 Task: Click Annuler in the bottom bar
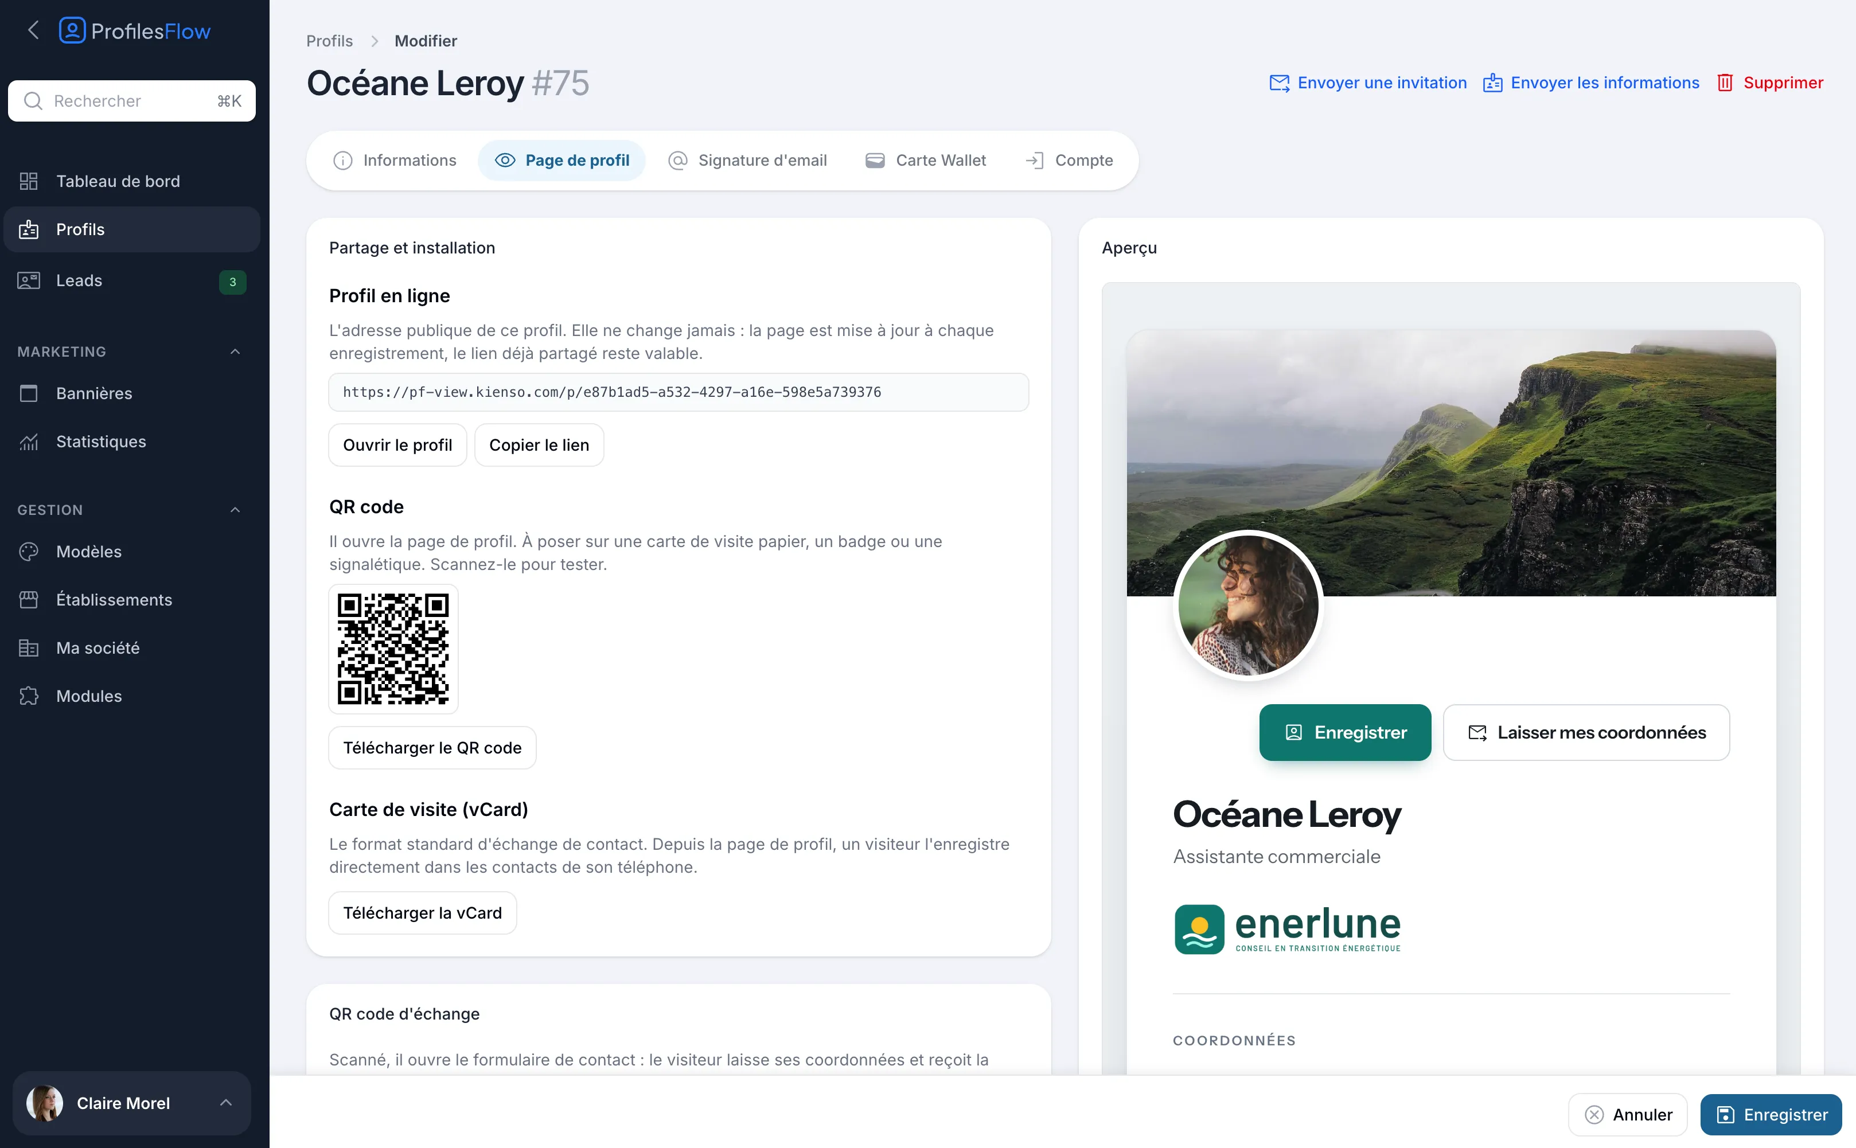[x=1628, y=1115]
